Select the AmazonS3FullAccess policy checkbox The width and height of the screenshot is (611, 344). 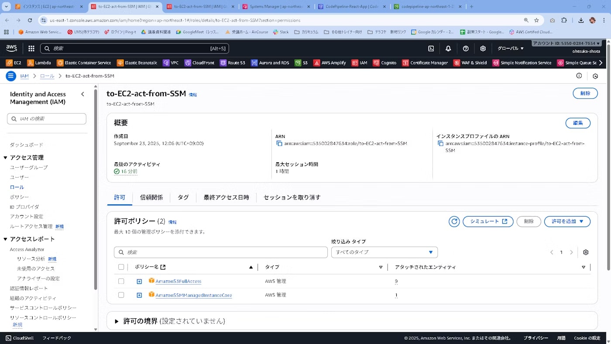(121, 281)
